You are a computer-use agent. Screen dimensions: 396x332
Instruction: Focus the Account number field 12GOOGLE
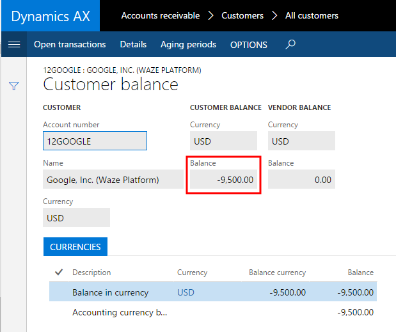coord(95,141)
